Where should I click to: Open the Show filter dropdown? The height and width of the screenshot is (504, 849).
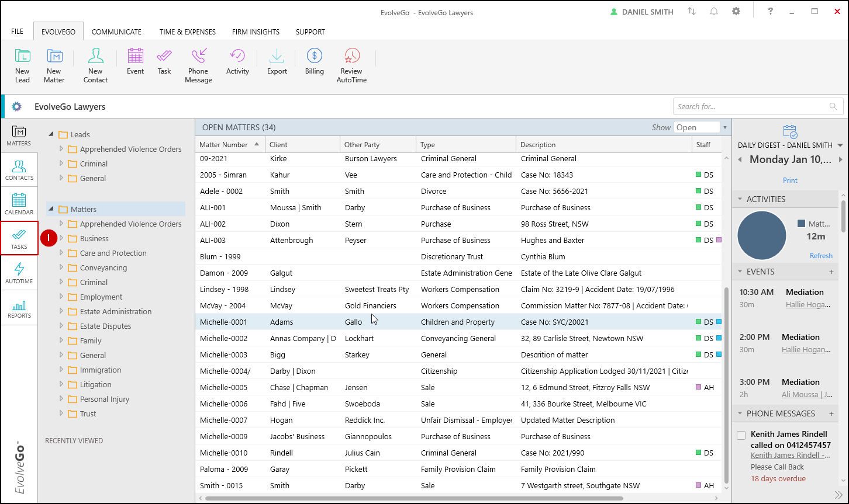(x=724, y=127)
